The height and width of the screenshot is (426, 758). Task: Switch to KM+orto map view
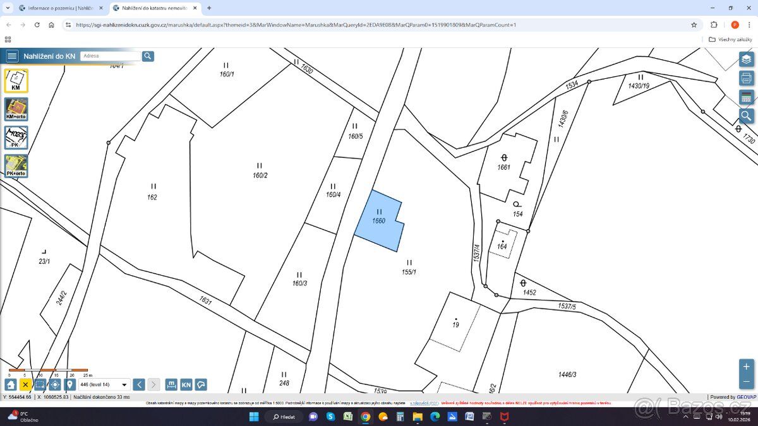(16, 109)
